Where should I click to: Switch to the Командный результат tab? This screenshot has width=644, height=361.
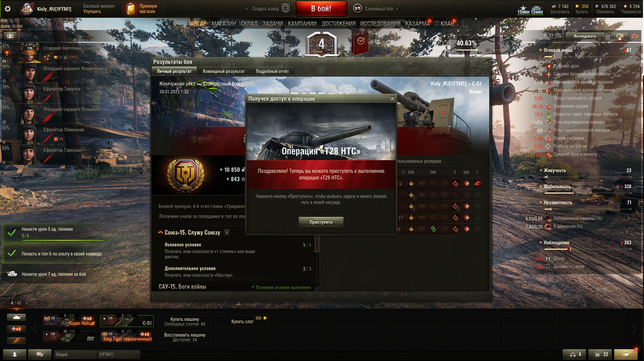coord(224,71)
